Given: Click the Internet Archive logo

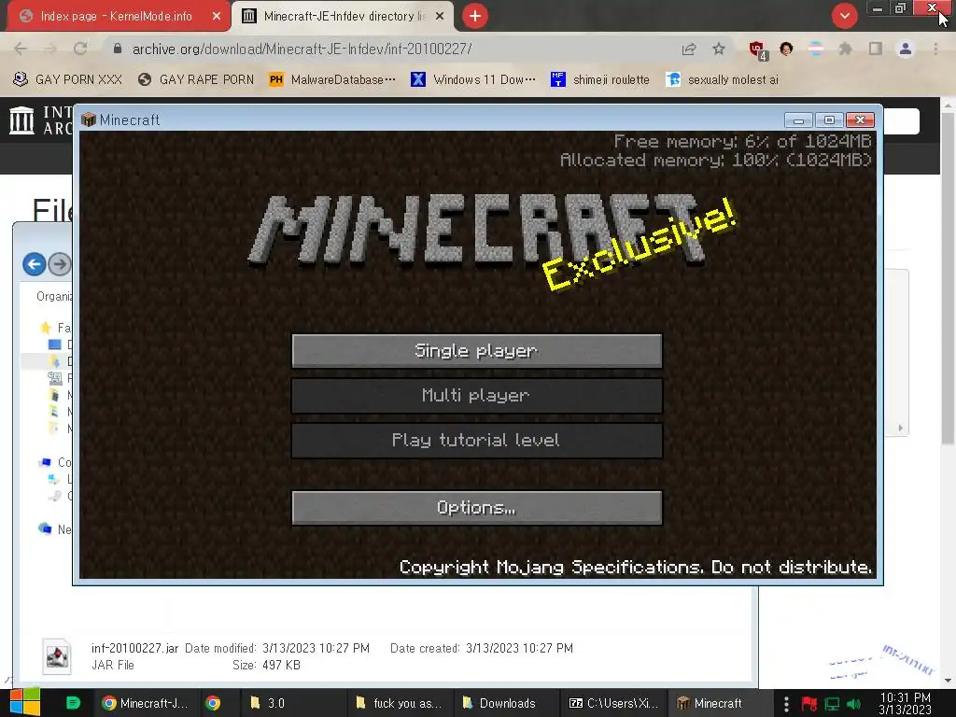Looking at the screenshot, I should pyautogui.click(x=22, y=120).
